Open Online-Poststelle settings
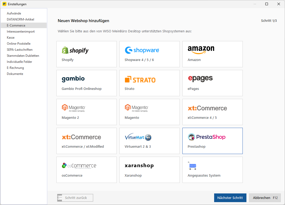285x205 pixels. (x=19, y=44)
